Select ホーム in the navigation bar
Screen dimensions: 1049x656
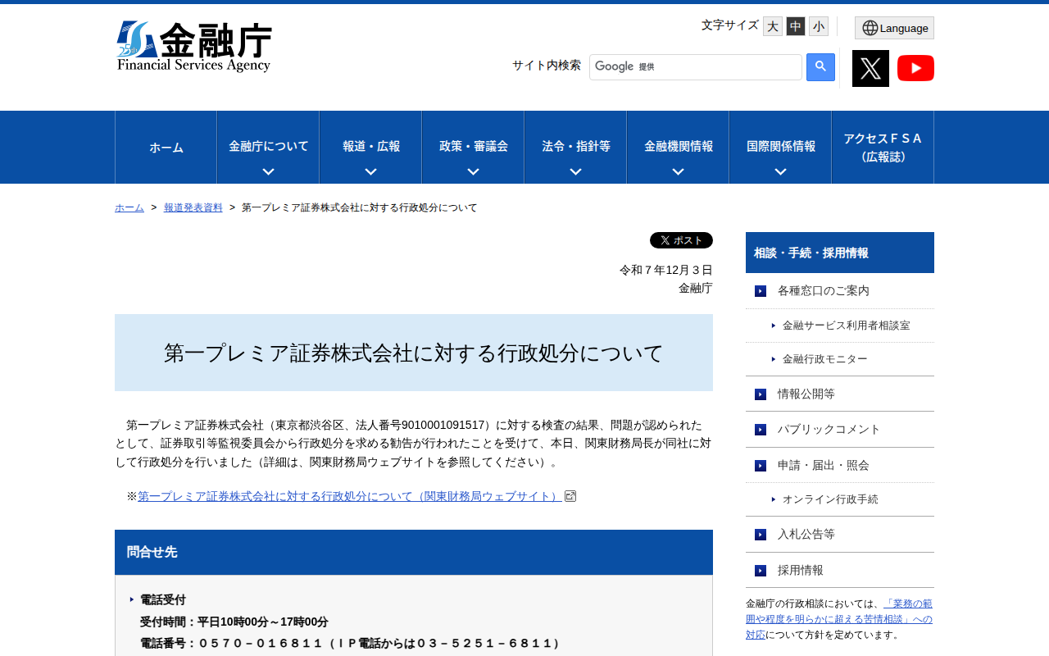coord(166,147)
